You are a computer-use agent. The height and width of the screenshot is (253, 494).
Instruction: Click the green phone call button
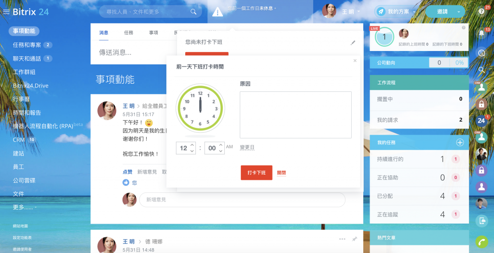pos(481,241)
